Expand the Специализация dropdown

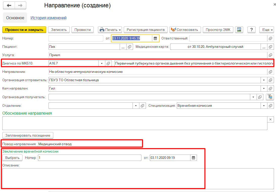(264, 106)
